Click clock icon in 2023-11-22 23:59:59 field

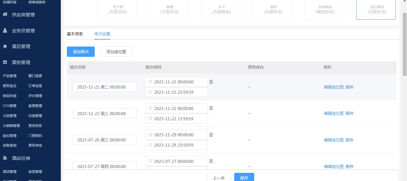[150, 119]
